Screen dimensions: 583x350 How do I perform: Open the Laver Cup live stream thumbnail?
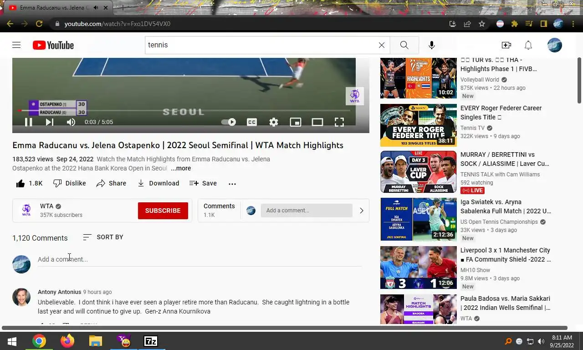[x=419, y=172]
